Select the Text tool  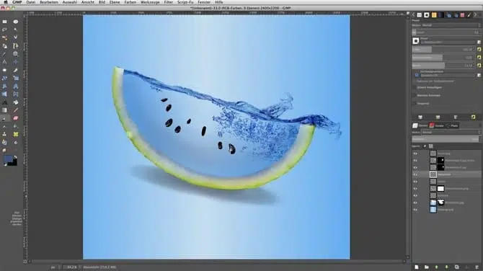pos(4,102)
